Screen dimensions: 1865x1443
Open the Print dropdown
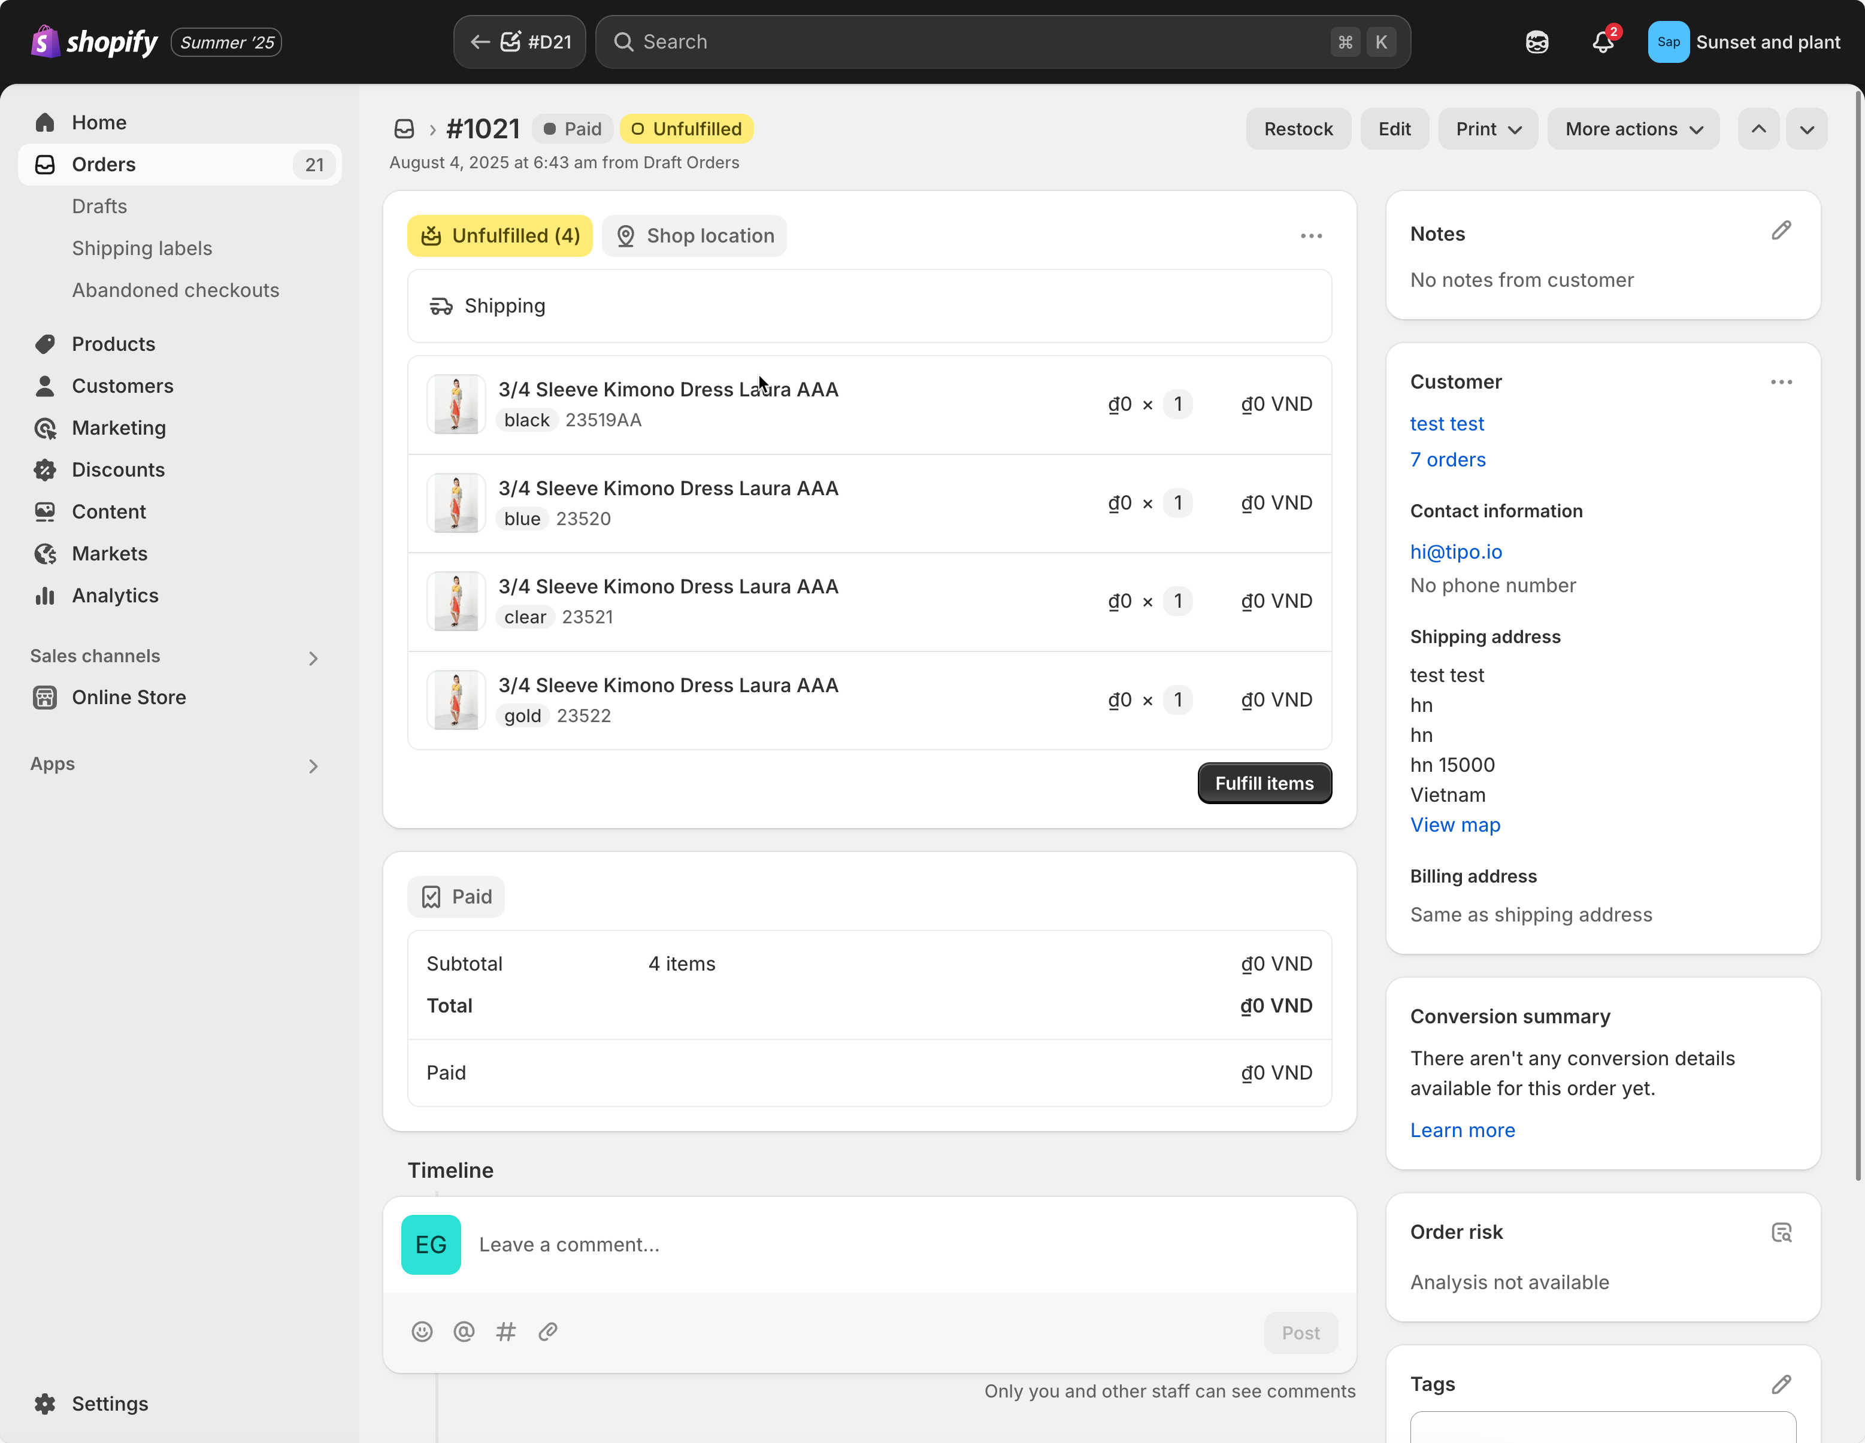[x=1488, y=129]
